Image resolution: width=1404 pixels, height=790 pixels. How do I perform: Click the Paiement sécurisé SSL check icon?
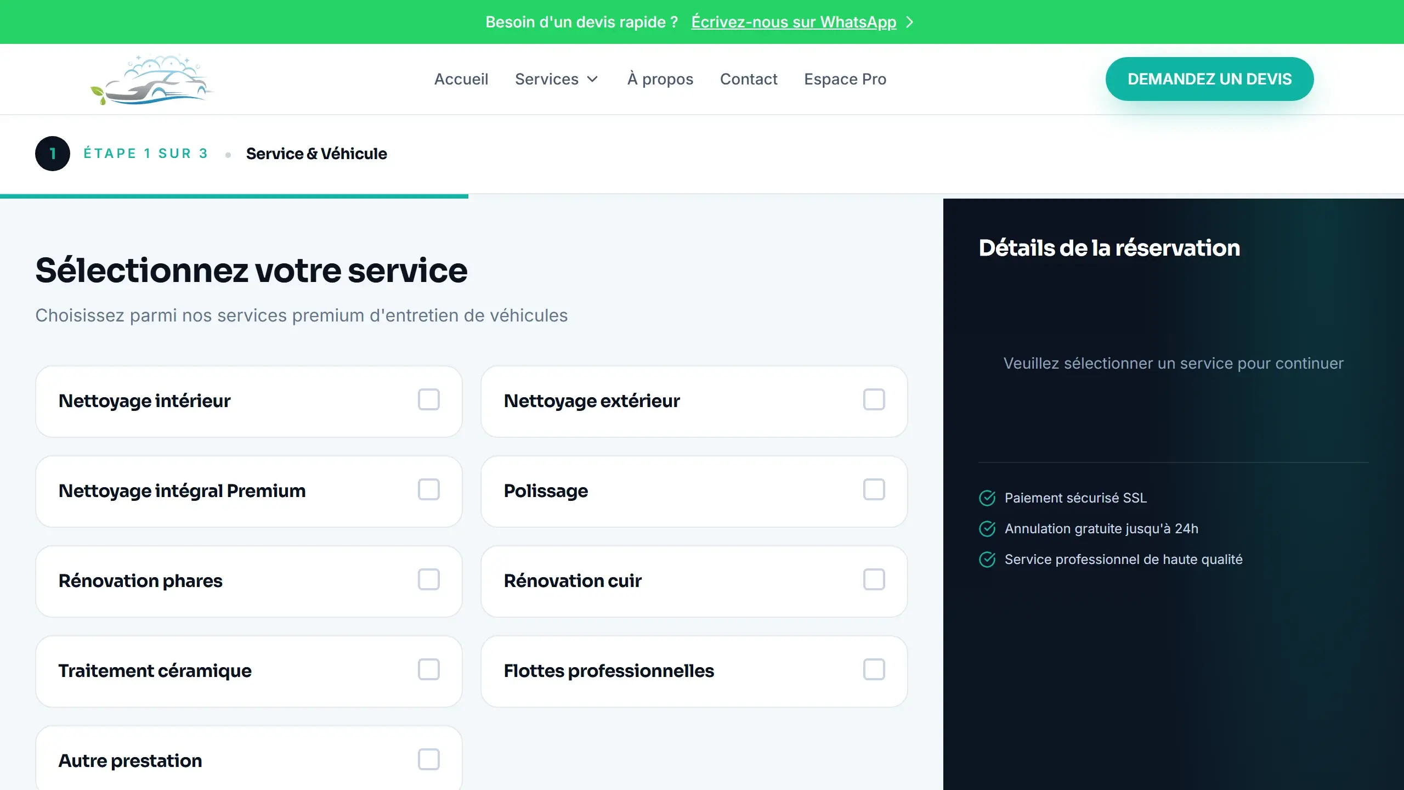(x=987, y=498)
